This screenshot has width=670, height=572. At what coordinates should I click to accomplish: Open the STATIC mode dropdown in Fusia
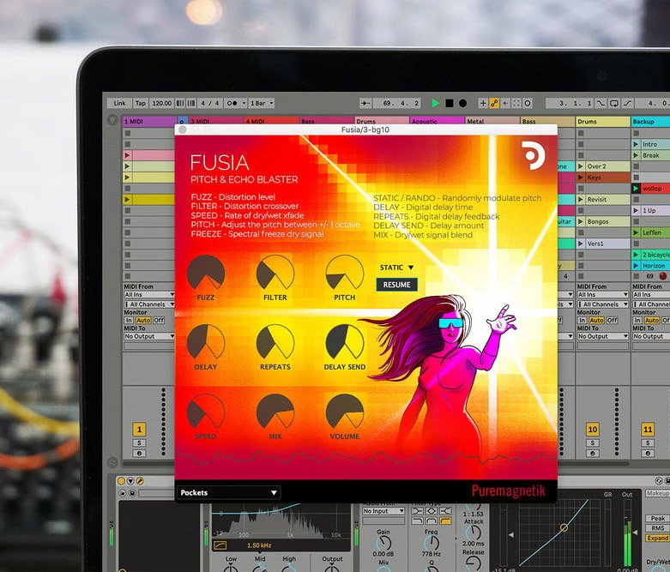pyautogui.click(x=397, y=268)
